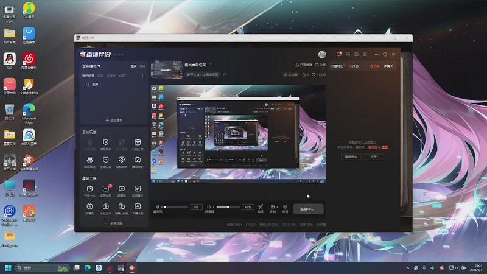Toggle 开播提醒 go-live reminder

[303, 65]
